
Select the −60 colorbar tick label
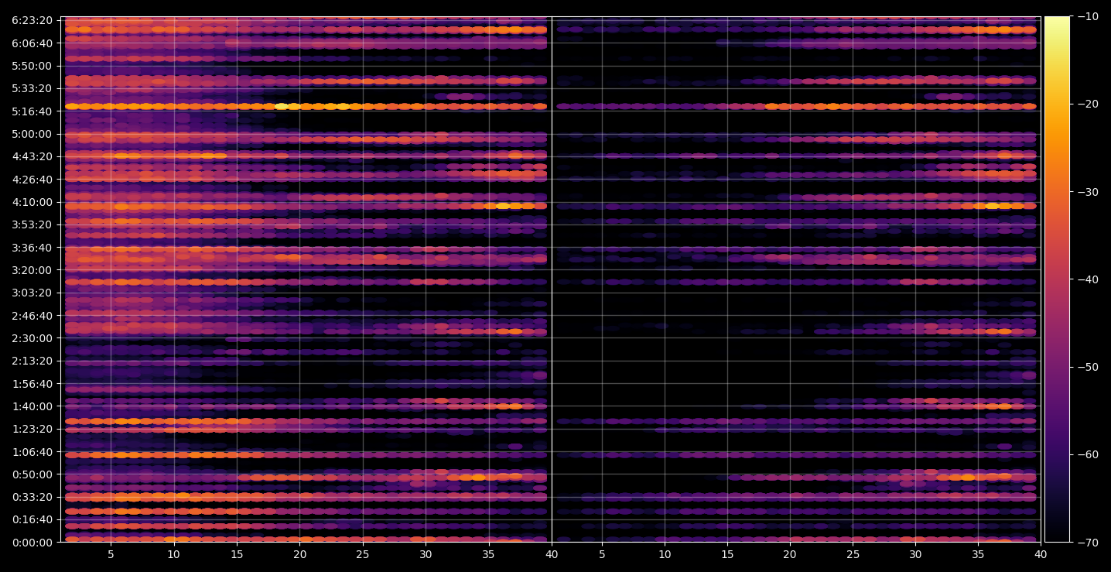(1088, 454)
